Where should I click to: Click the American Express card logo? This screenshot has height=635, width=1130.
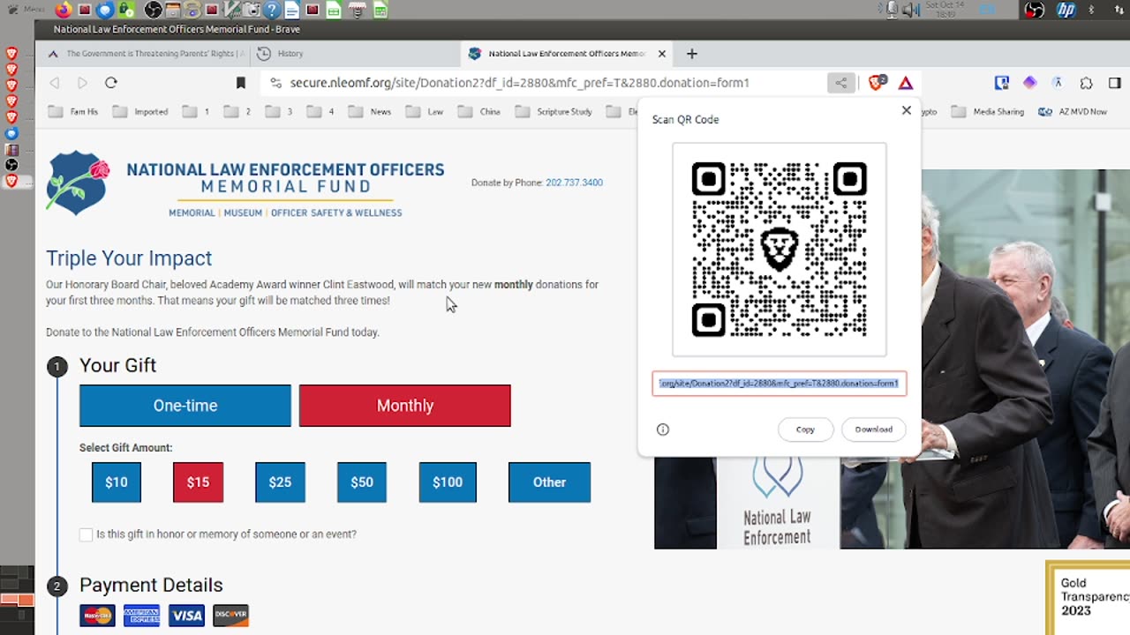[x=141, y=616]
